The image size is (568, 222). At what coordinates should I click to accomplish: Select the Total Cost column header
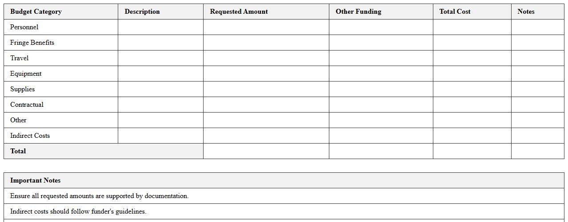coord(455,12)
